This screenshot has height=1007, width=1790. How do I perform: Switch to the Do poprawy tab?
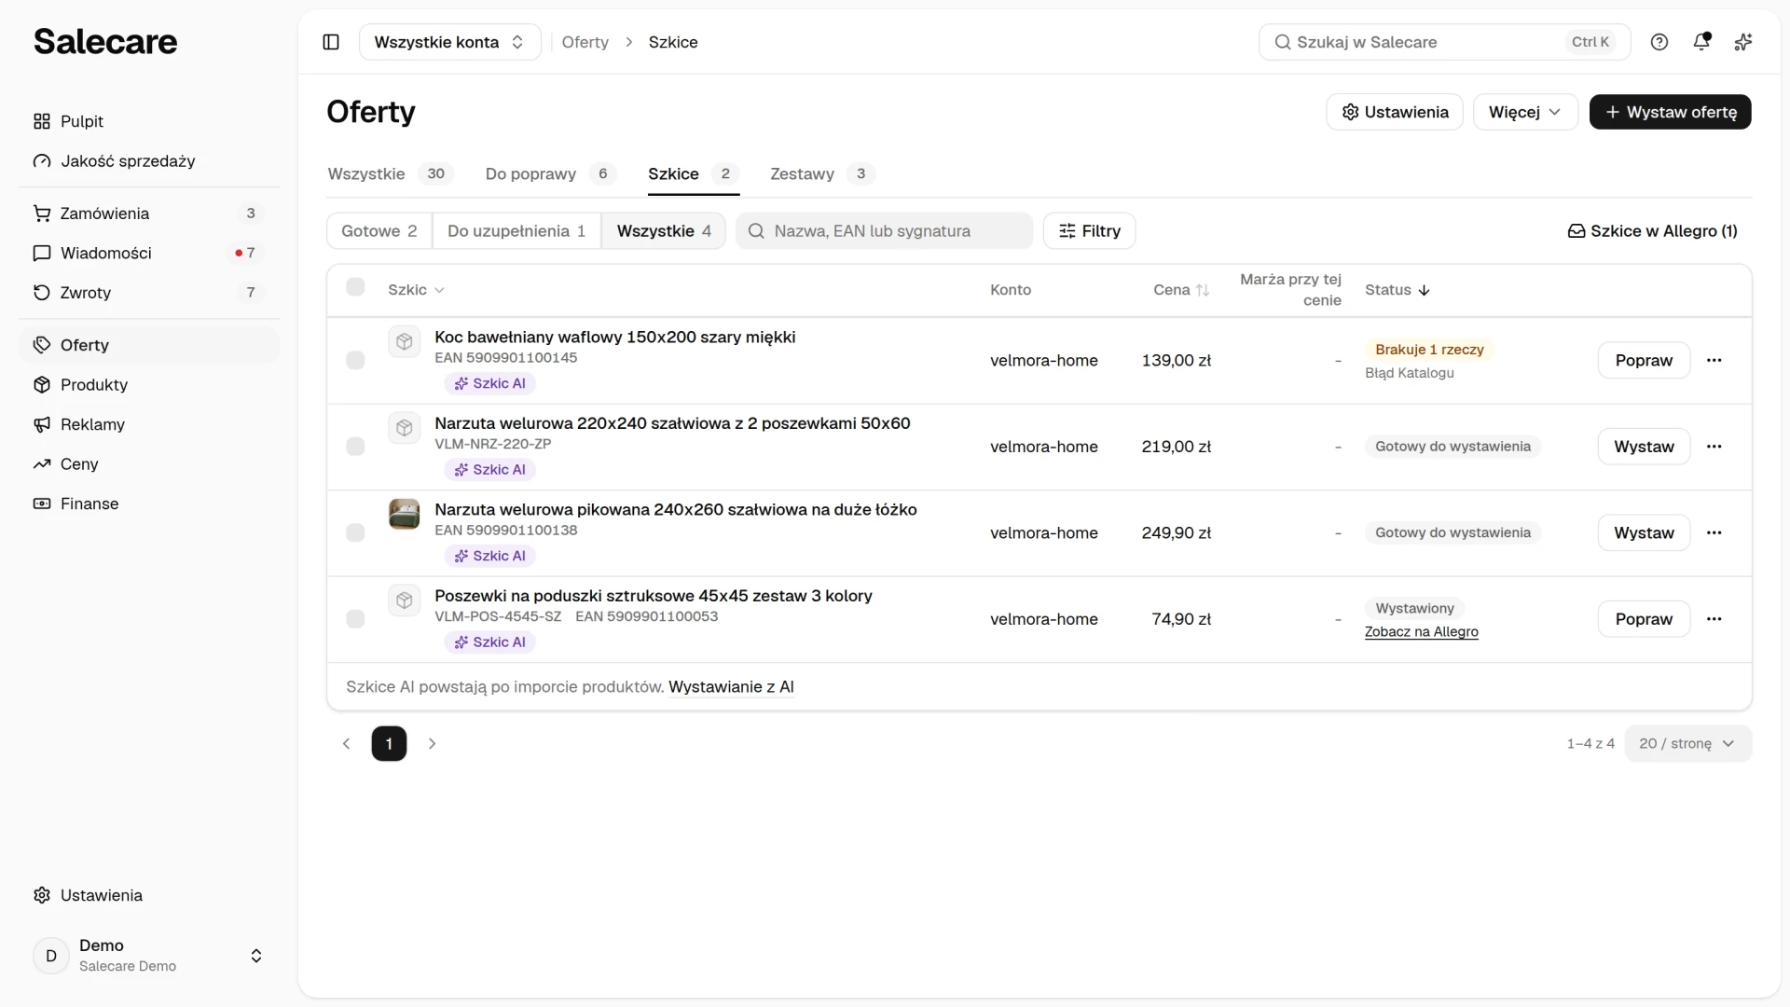tap(550, 174)
